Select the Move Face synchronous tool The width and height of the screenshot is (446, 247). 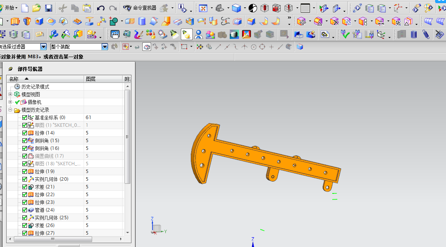click(x=302, y=21)
